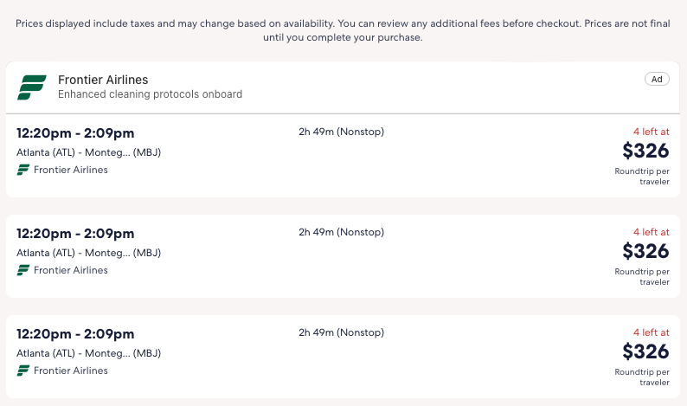The height and width of the screenshot is (406, 687).
Task: Click the small Frontier logo in first flight card
Action: coord(23,171)
